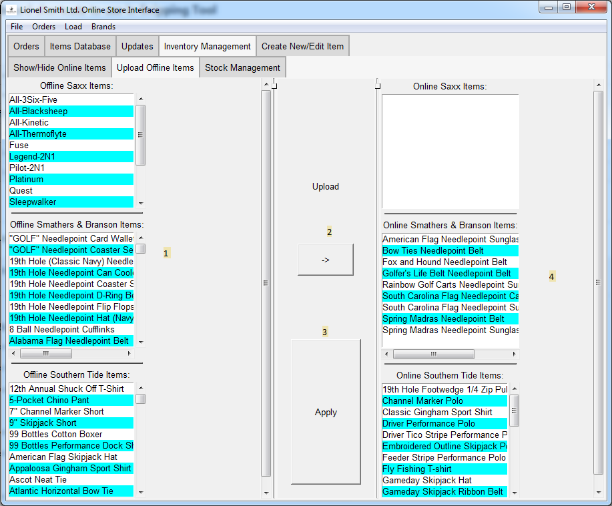Select All-Thermoflyte item
The height and width of the screenshot is (506, 612).
point(71,134)
